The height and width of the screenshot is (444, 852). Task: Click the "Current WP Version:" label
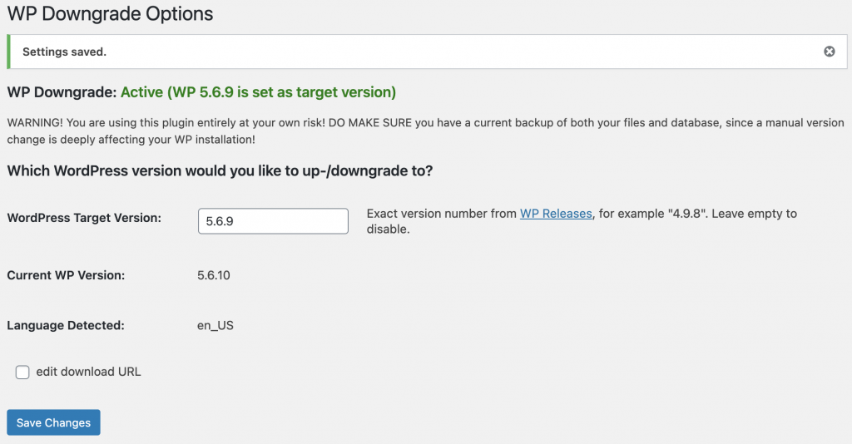point(66,275)
